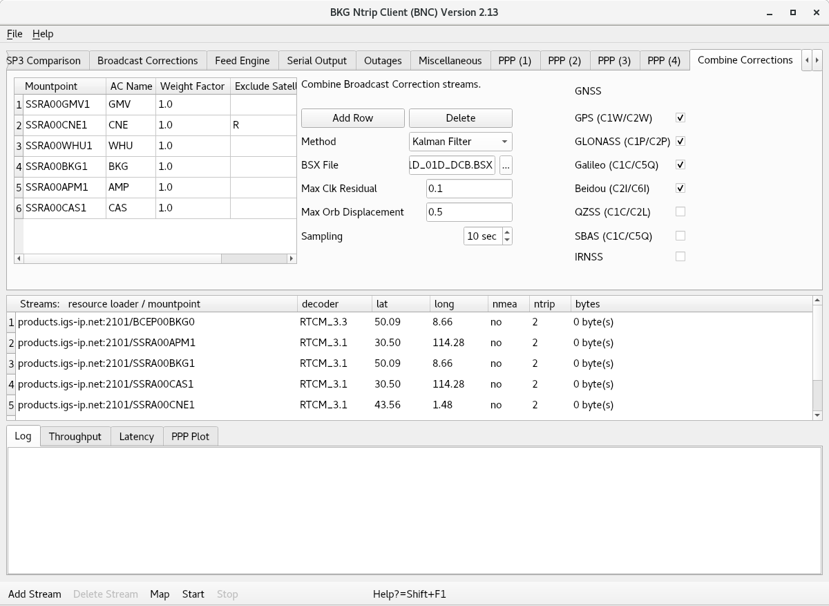Open the Help menu
Viewport: 829px width, 606px height.
(x=43, y=34)
